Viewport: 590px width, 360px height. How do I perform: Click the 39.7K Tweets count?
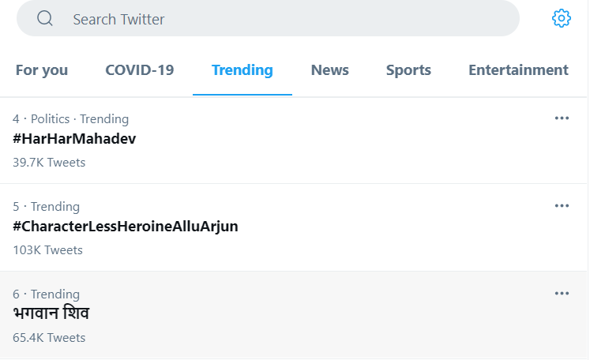click(x=49, y=163)
